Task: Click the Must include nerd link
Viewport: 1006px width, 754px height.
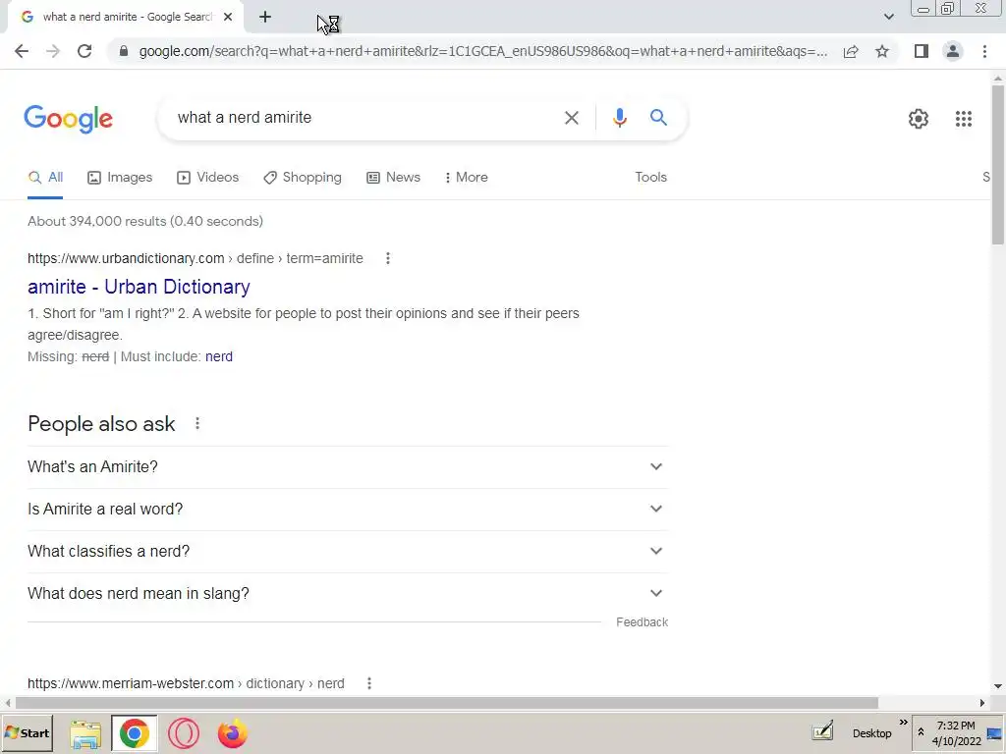Action: click(x=219, y=356)
